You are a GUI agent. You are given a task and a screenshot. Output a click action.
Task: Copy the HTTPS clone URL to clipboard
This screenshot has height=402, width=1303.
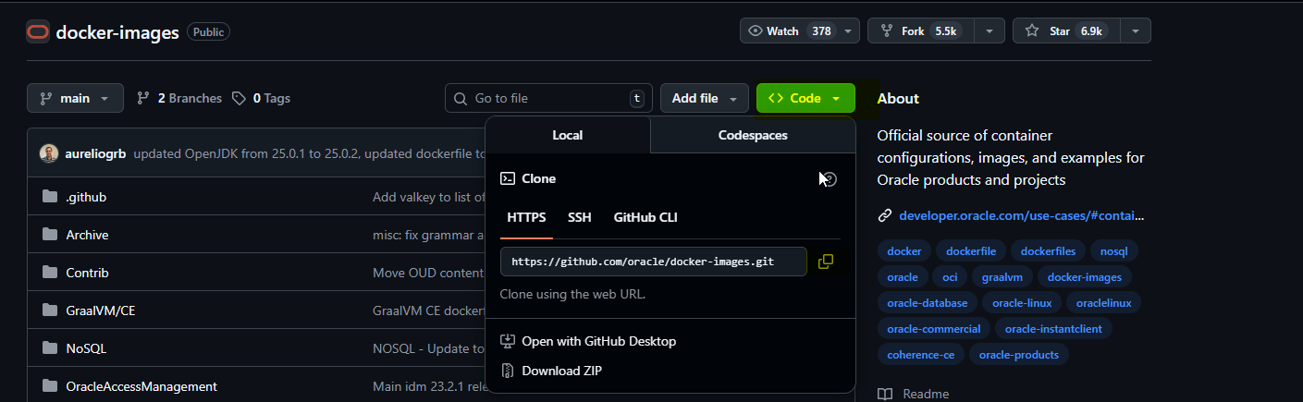coord(826,262)
